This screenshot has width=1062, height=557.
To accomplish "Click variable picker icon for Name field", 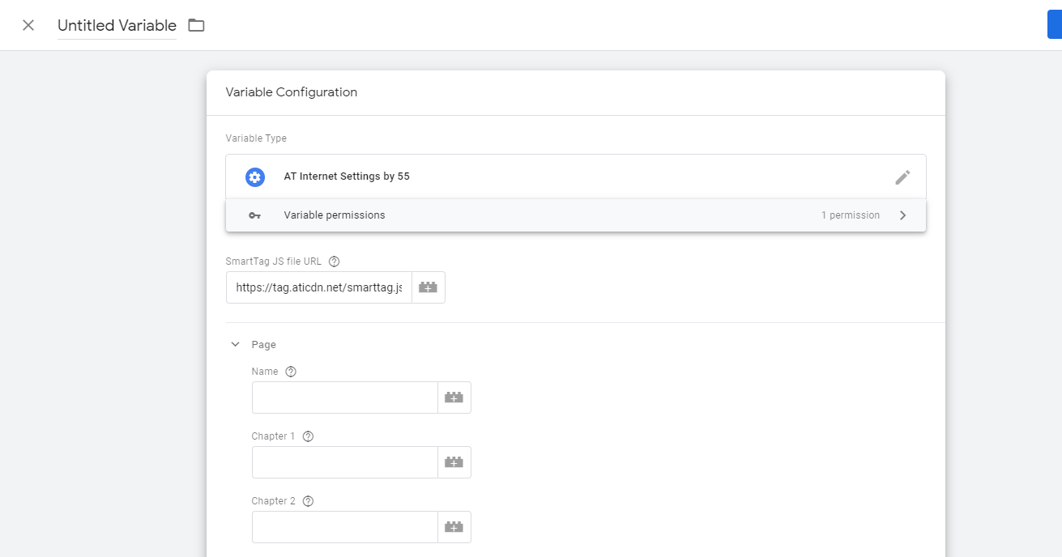I will (x=454, y=398).
